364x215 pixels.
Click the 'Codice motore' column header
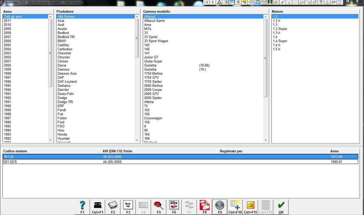point(15,151)
